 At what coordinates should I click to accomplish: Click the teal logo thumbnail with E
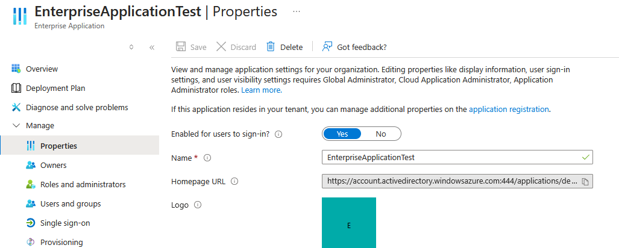[349, 223]
